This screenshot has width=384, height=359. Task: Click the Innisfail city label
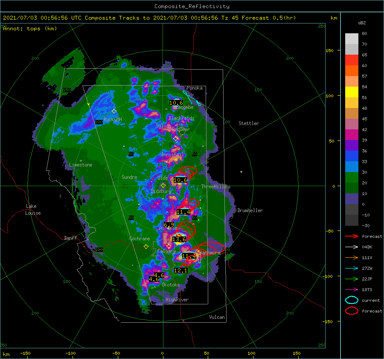pyautogui.click(x=172, y=155)
